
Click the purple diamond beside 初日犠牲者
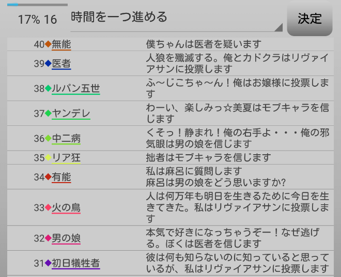click(49, 263)
